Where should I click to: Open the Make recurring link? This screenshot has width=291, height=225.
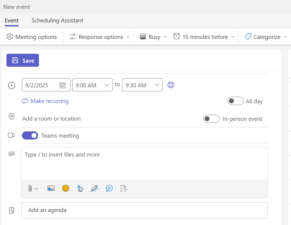(45, 101)
